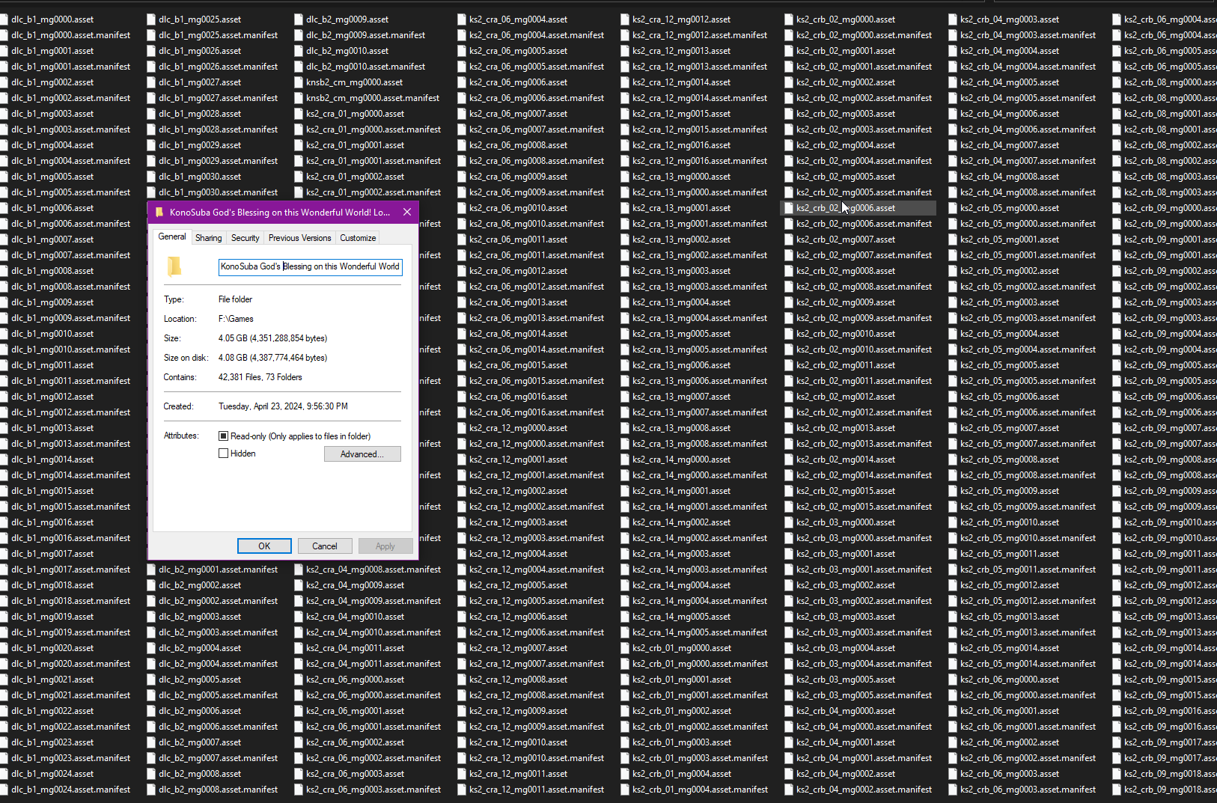
Task: Enable the Hidden attribute checkbox
Action: 223,454
